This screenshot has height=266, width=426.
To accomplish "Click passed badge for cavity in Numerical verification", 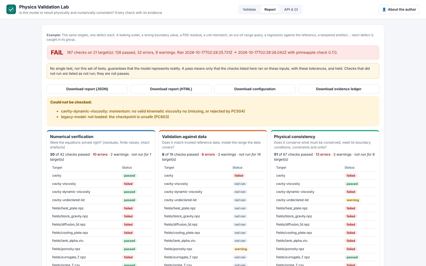I will click(129, 176).
